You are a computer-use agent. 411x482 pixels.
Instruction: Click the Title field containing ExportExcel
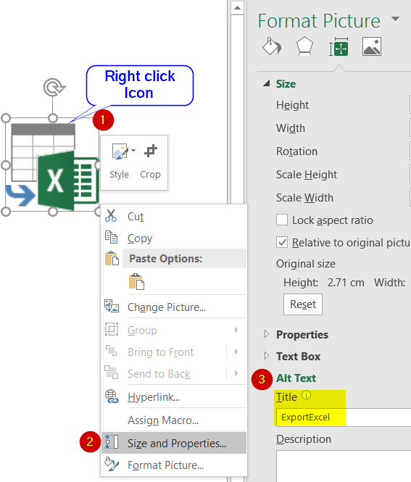coord(344,417)
